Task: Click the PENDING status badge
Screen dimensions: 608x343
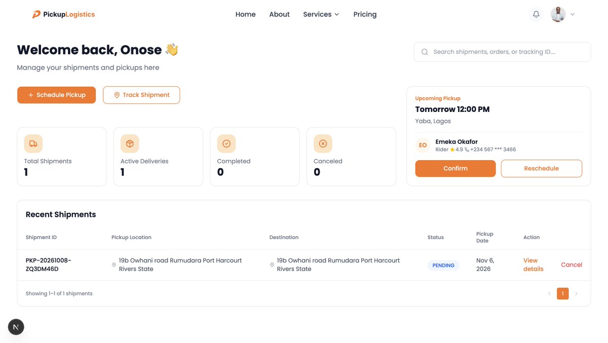Action: click(x=443, y=265)
